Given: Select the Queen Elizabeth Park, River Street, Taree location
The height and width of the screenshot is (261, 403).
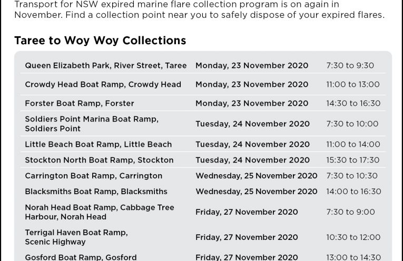Looking at the screenshot, I should click(x=105, y=66).
